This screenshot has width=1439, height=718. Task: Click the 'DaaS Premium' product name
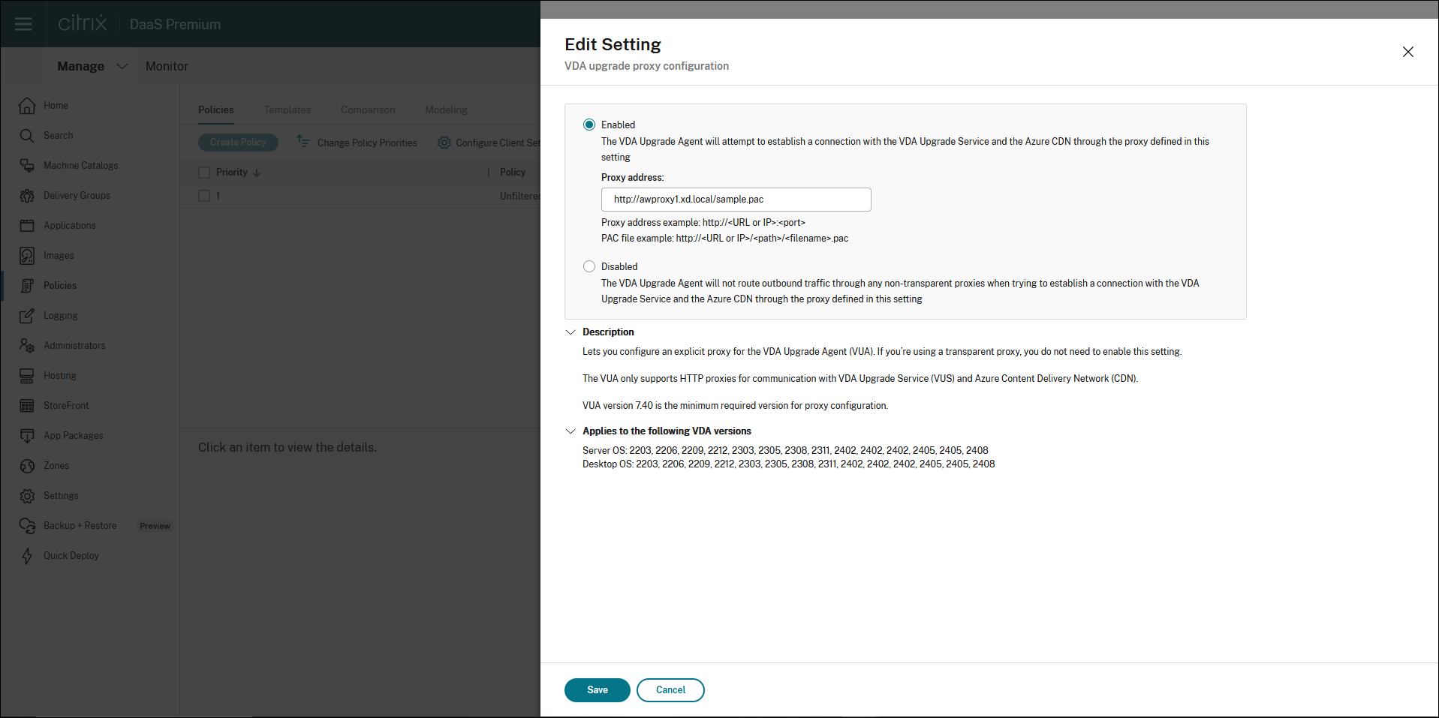[x=176, y=24]
